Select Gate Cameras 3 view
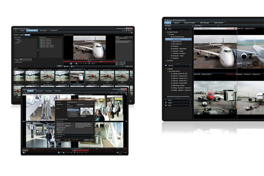This screenshot has width=264, height=176. (x=177, y=44)
